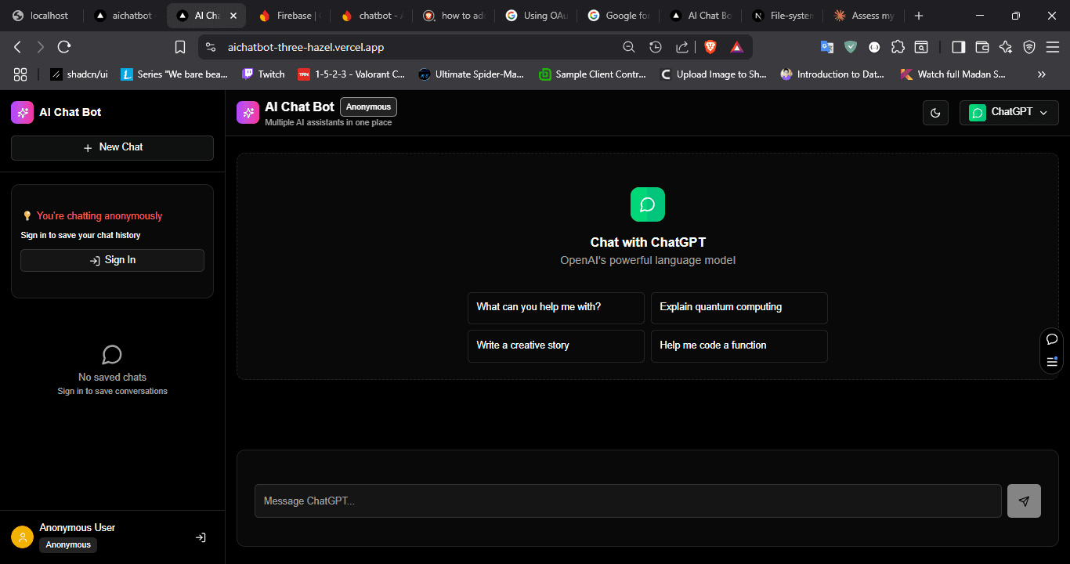The image size is (1070, 564).
Task: Open the shadcn/ui bookmark
Action: (79, 74)
